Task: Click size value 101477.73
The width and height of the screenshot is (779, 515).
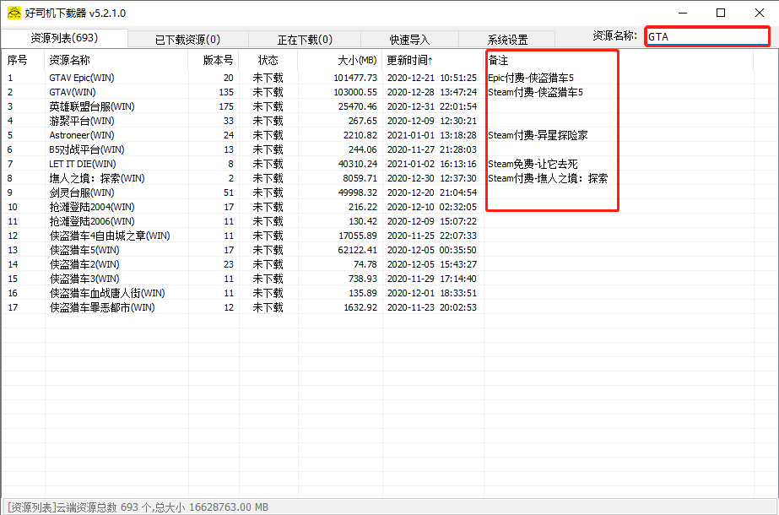Action: tap(355, 78)
